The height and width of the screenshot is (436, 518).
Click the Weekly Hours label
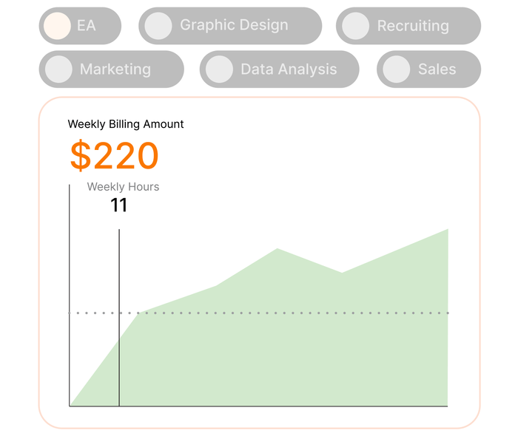(x=123, y=187)
